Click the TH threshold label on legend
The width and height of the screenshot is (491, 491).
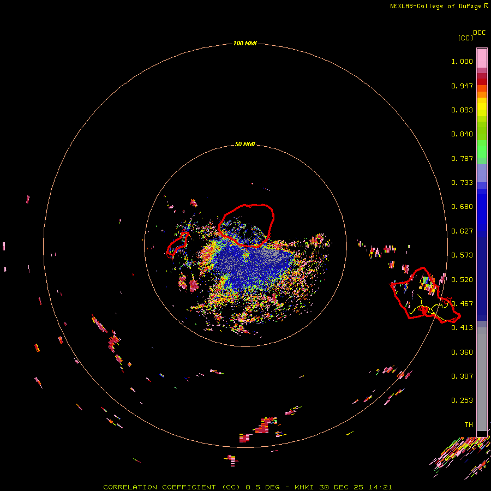click(469, 425)
